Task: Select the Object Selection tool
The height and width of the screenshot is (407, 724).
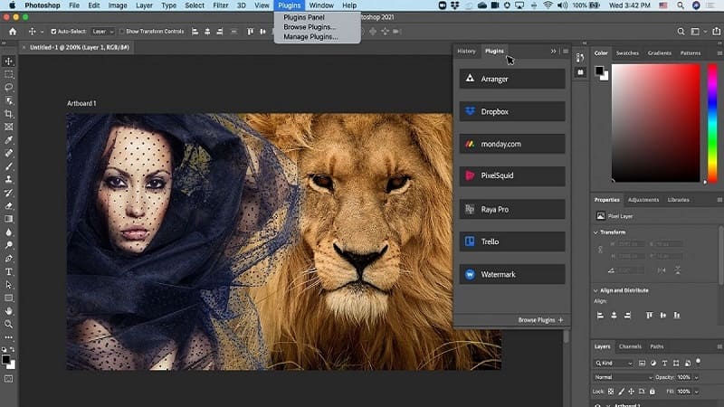Action: point(9,100)
